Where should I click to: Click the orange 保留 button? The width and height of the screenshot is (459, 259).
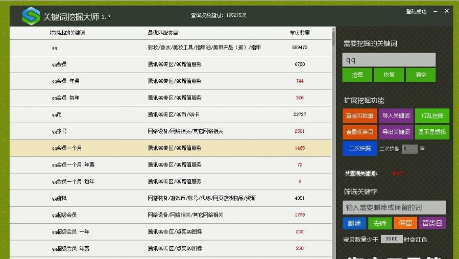point(405,223)
